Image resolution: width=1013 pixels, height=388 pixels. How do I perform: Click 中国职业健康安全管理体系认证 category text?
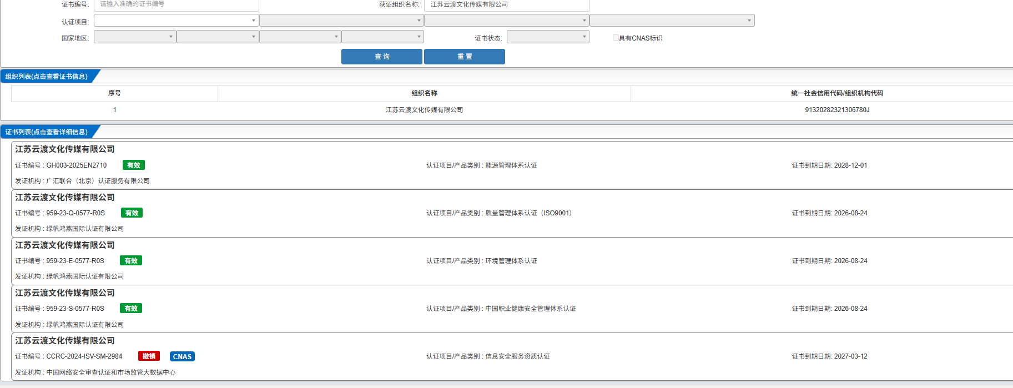[531, 309]
